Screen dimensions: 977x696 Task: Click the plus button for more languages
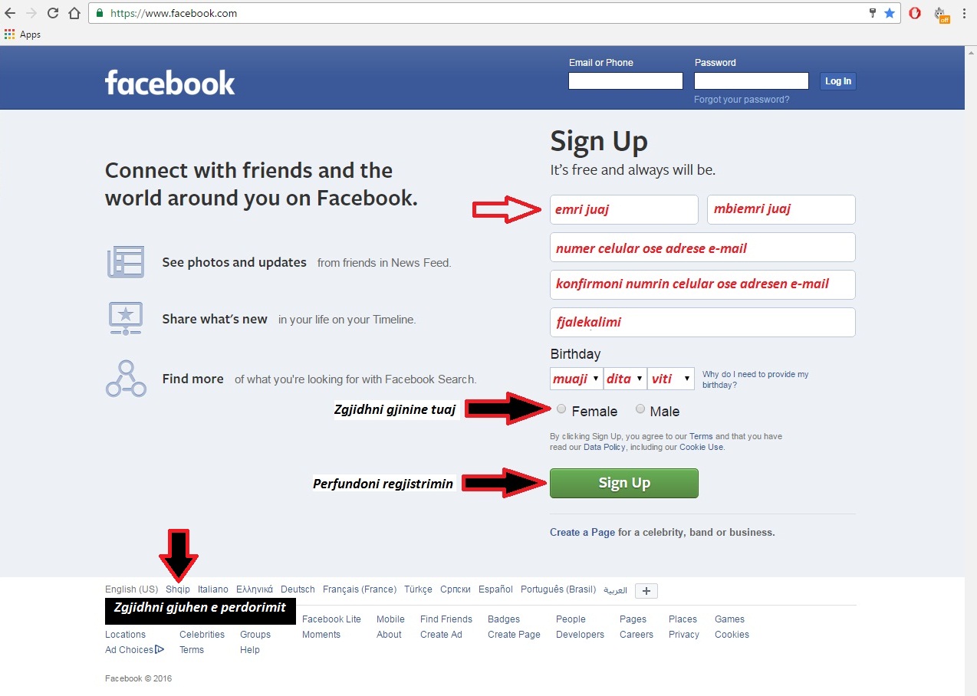point(646,591)
